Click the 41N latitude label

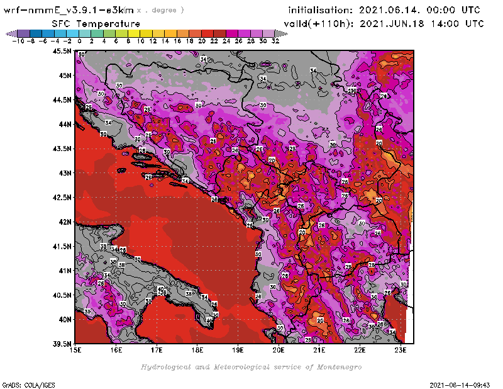[65, 271]
